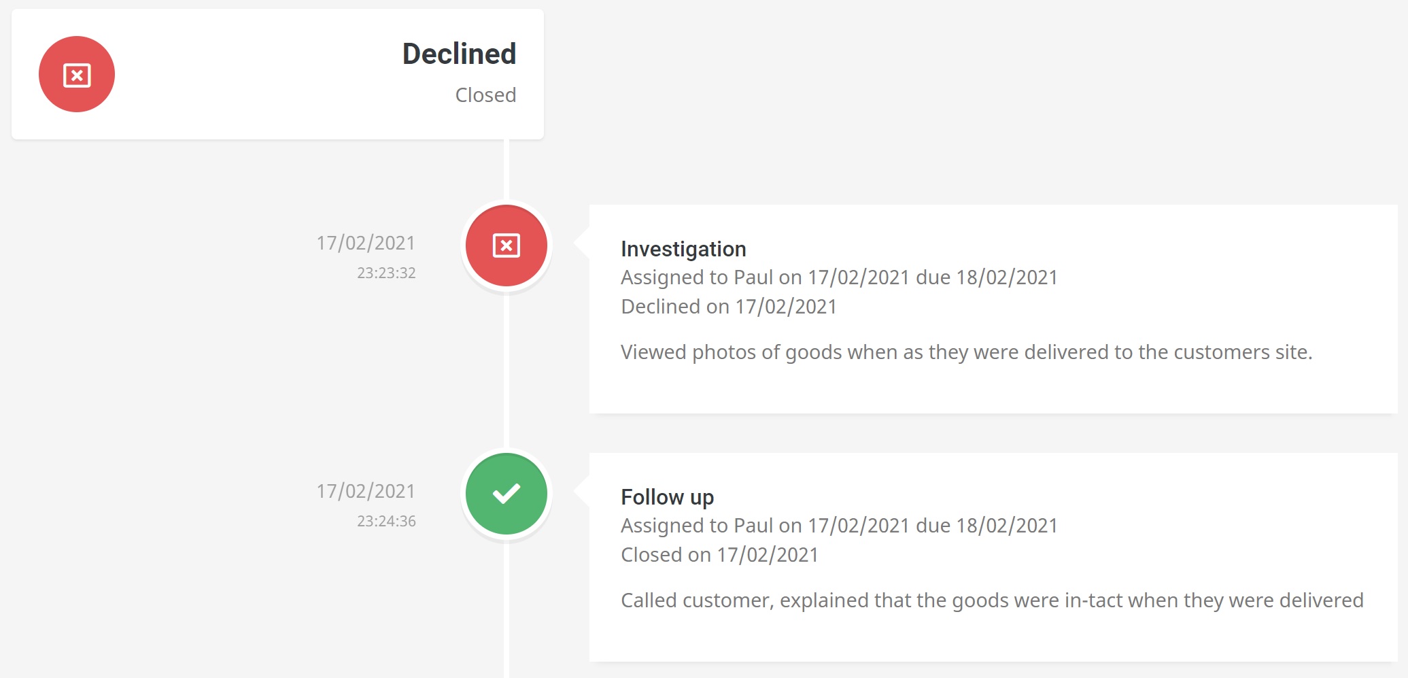Select the Declined heading text
The image size is (1408, 678).
[459, 54]
